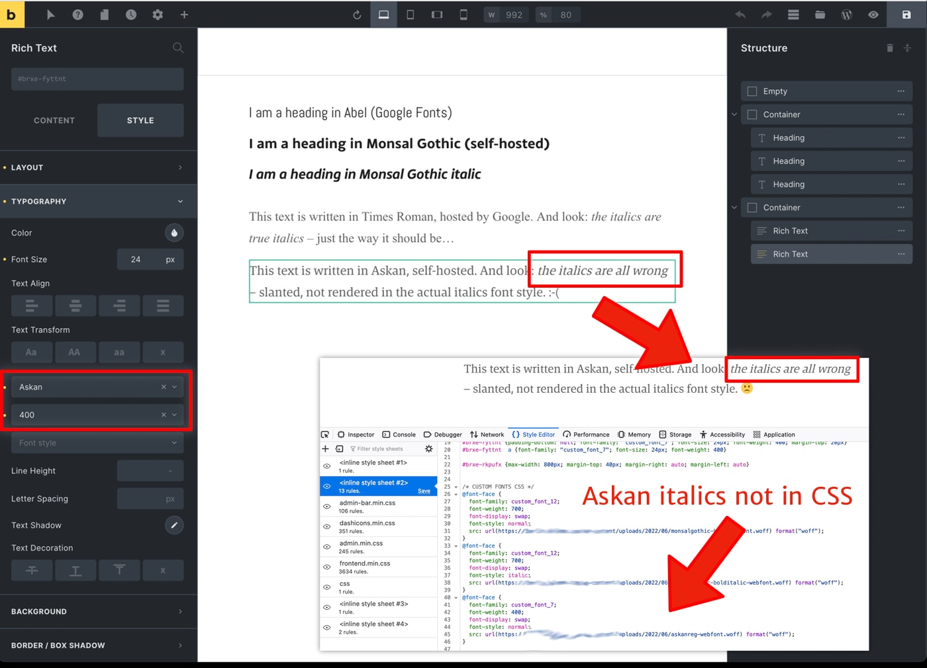This screenshot has height=668, width=927.
Task: Switch to desktop breakpoint icon
Action: (383, 15)
